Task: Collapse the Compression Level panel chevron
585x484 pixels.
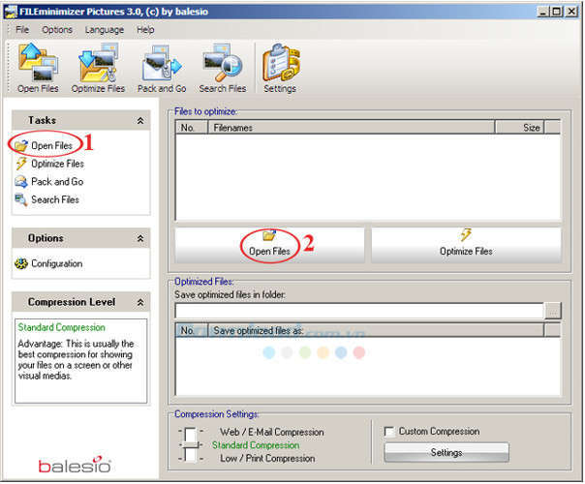Action: (x=140, y=302)
